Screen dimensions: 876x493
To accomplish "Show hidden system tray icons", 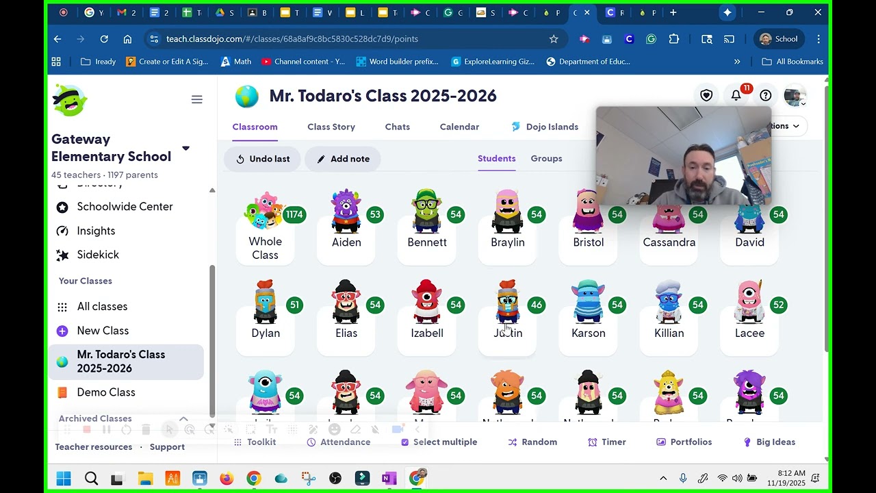I will [663, 479].
